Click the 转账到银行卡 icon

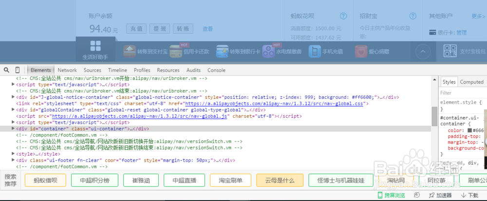pos(222,51)
